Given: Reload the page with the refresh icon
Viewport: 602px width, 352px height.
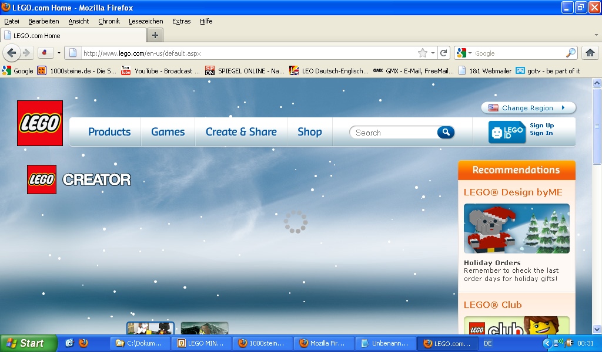Looking at the screenshot, I should tap(443, 53).
